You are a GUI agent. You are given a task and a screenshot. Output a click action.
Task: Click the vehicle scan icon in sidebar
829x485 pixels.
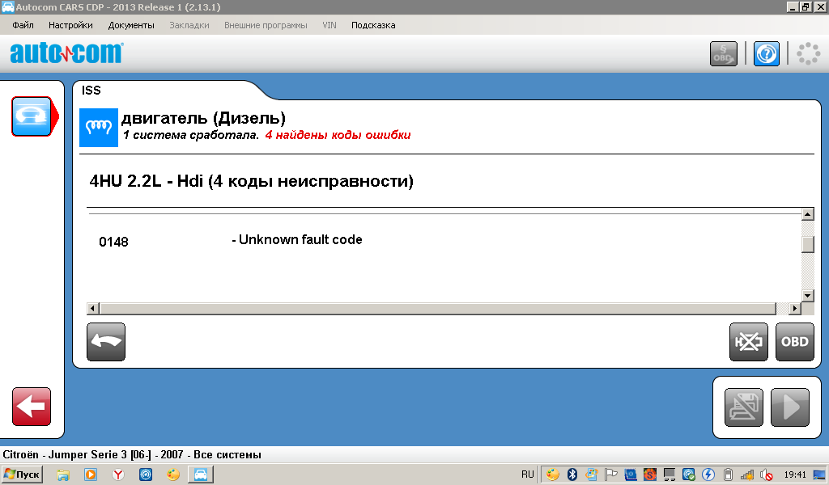[x=32, y=116]
